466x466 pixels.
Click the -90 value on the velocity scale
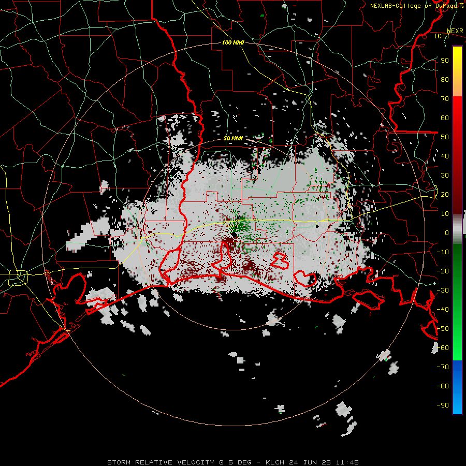tap(443, 405)
